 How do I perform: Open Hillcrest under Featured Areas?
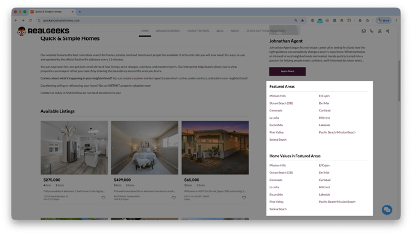click(324, 117)
